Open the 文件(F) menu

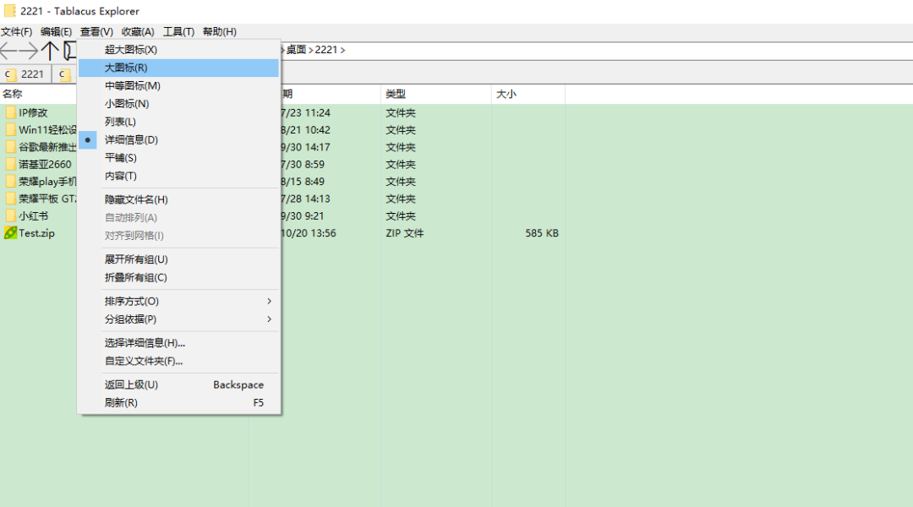[16, 31]
